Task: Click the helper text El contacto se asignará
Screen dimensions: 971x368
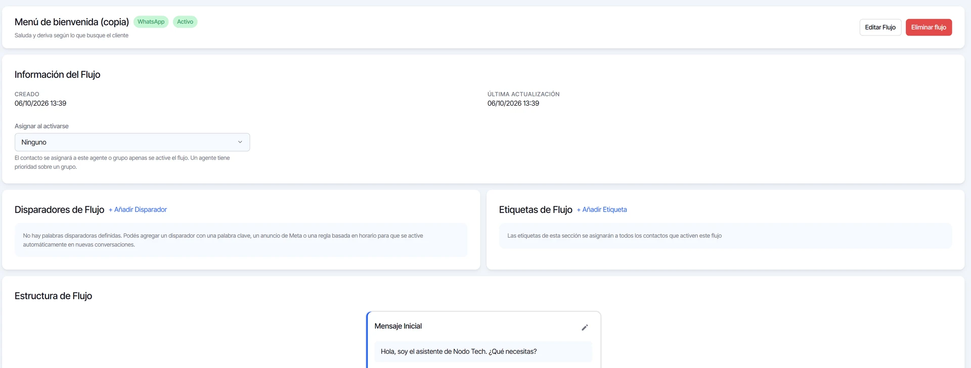Action: [122, 162]
